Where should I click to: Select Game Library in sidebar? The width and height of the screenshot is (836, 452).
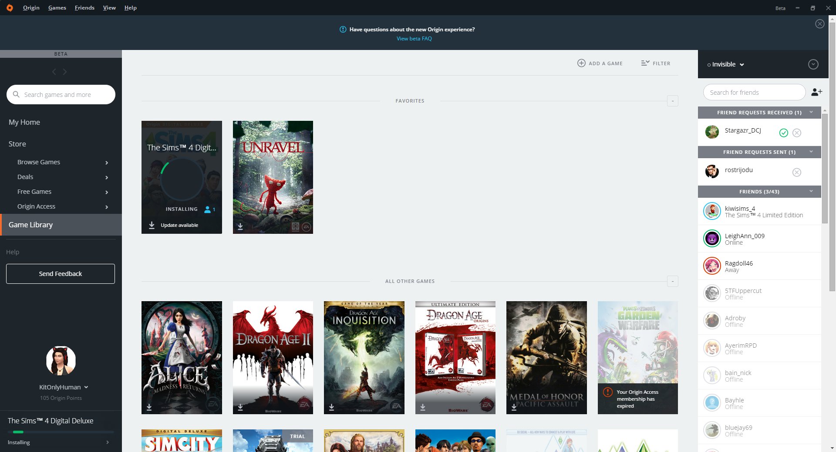click(x=61, y=225)
